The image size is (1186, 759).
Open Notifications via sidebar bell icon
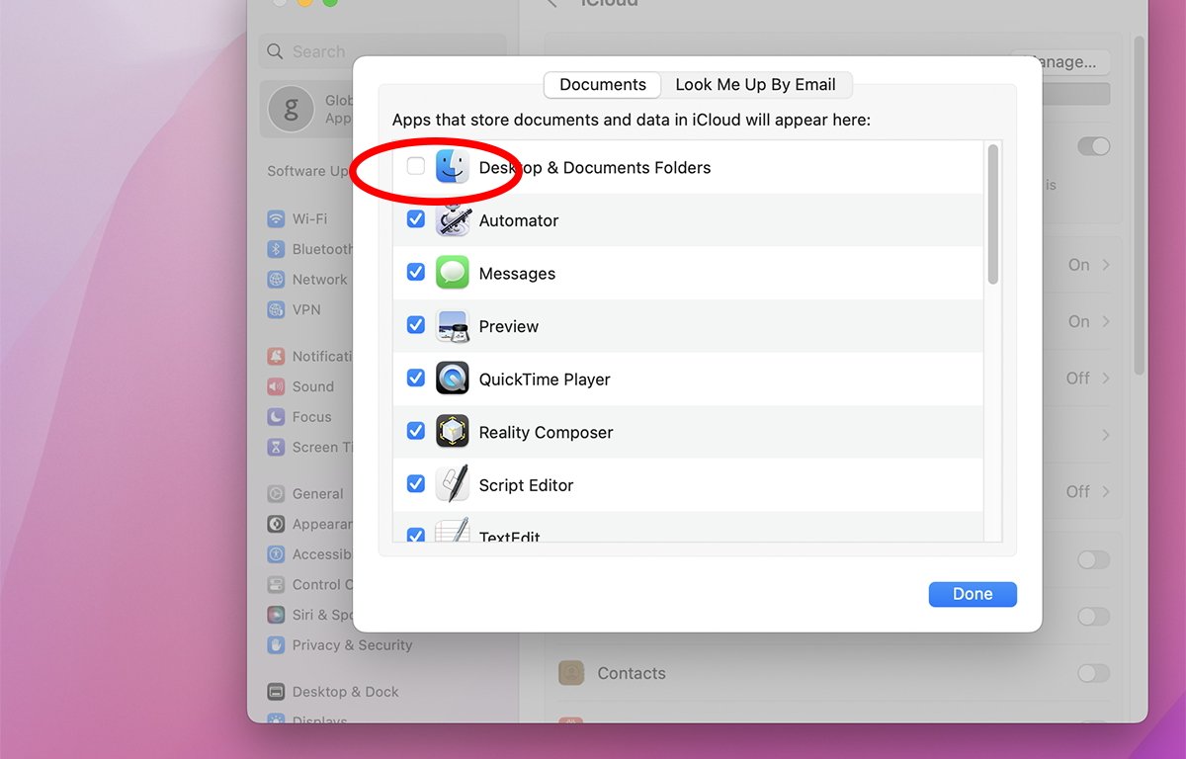276,356
